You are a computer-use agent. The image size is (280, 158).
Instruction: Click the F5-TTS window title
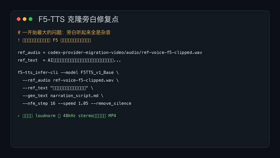point(78,19)
